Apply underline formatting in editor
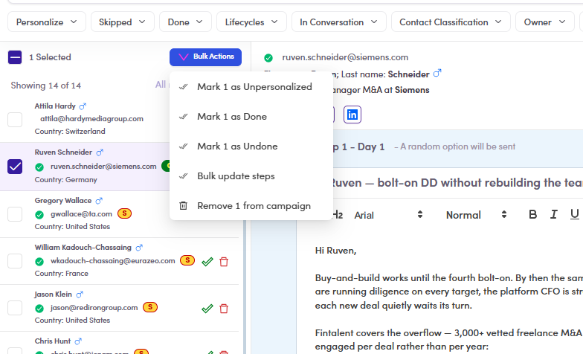Viewport: 583px width, 354px height. click(574, 214)
